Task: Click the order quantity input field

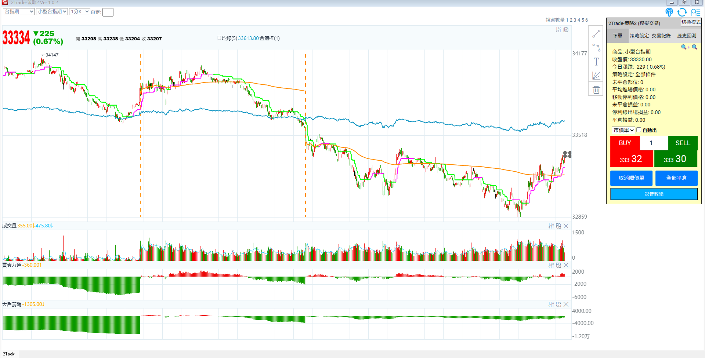Action: tap(653, 143)
